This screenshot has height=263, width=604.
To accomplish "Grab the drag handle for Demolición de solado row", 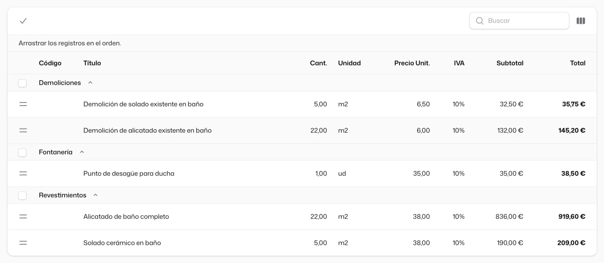I will [23, 104].
